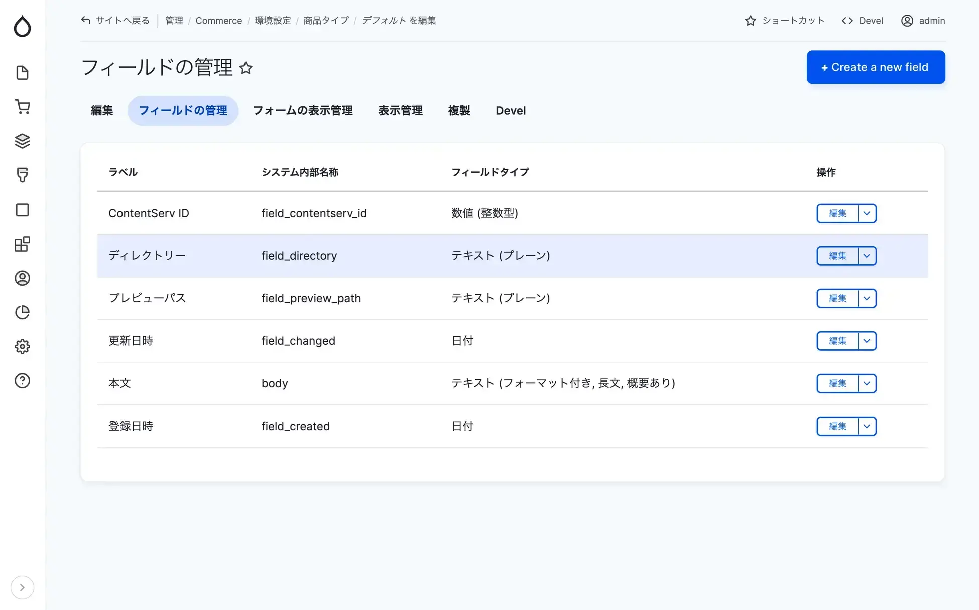The image size is (979, 610).
Task: Open the Configuration gear icon
Action: (x=22, y=346)
